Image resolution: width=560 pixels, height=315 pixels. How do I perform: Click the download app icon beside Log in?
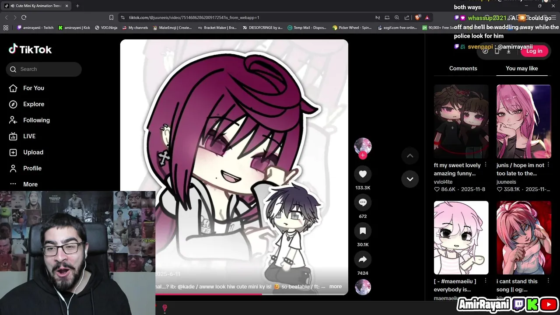pos(508,51)
